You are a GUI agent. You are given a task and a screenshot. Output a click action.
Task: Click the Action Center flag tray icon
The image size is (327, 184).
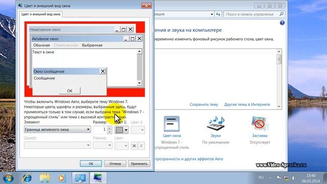278,178
